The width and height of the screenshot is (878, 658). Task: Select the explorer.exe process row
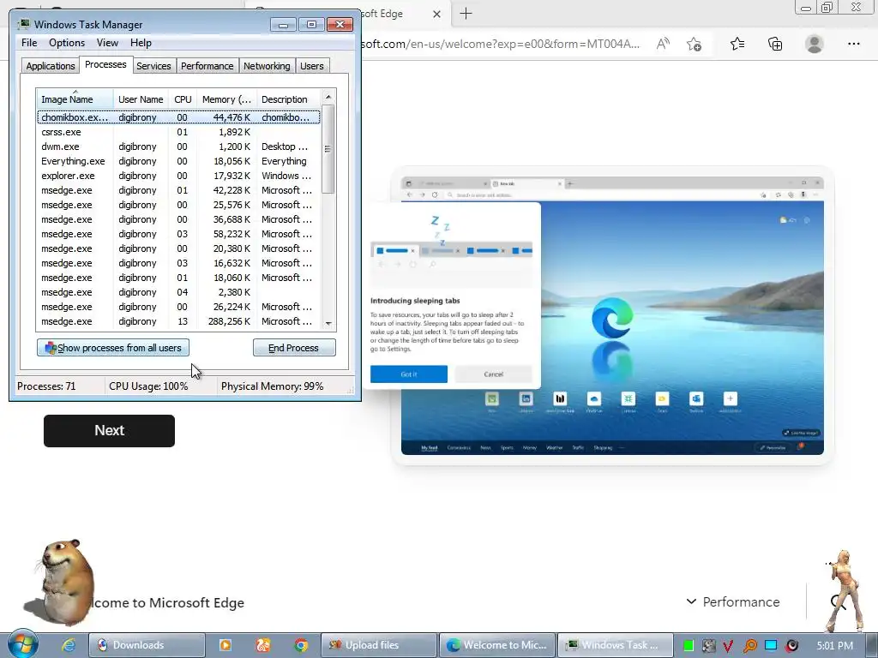pyautogui.click(x=178, y=176)
